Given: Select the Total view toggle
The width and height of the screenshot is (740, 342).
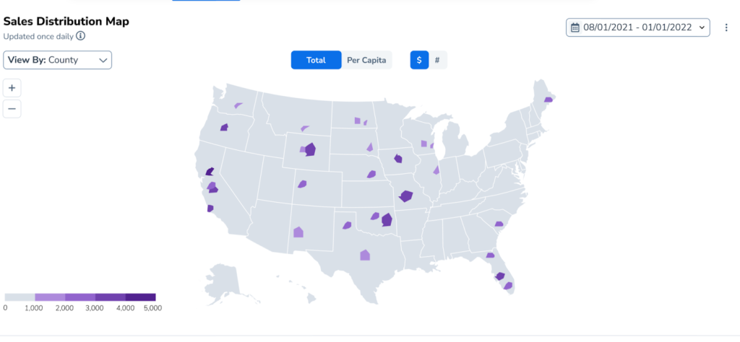Looking at the screenshot, I should click(316, 60).
